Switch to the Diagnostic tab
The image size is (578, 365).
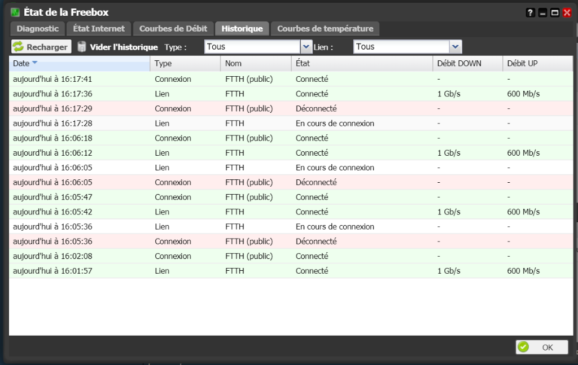[38, 29]
